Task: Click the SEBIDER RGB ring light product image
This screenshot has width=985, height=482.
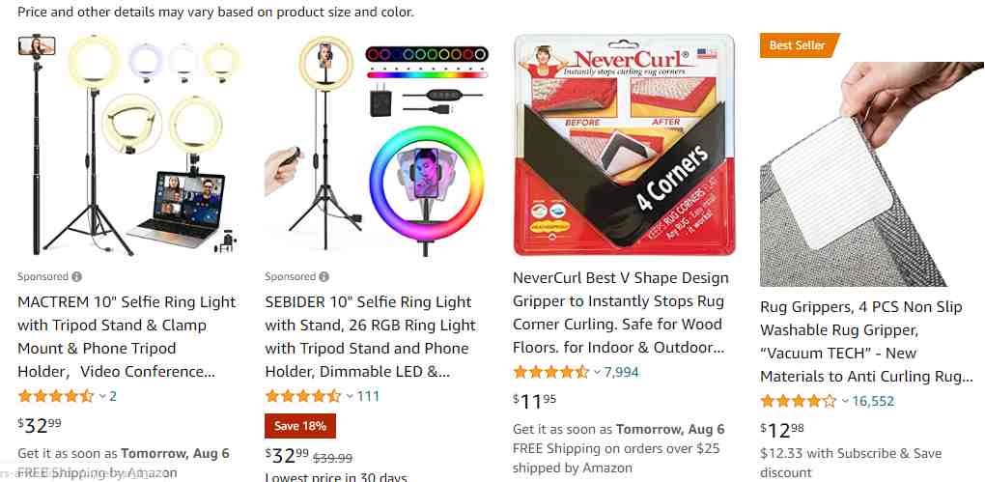Action: tap(376, 146)
